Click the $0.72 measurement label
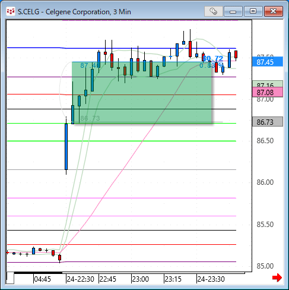 pos(213,58)
